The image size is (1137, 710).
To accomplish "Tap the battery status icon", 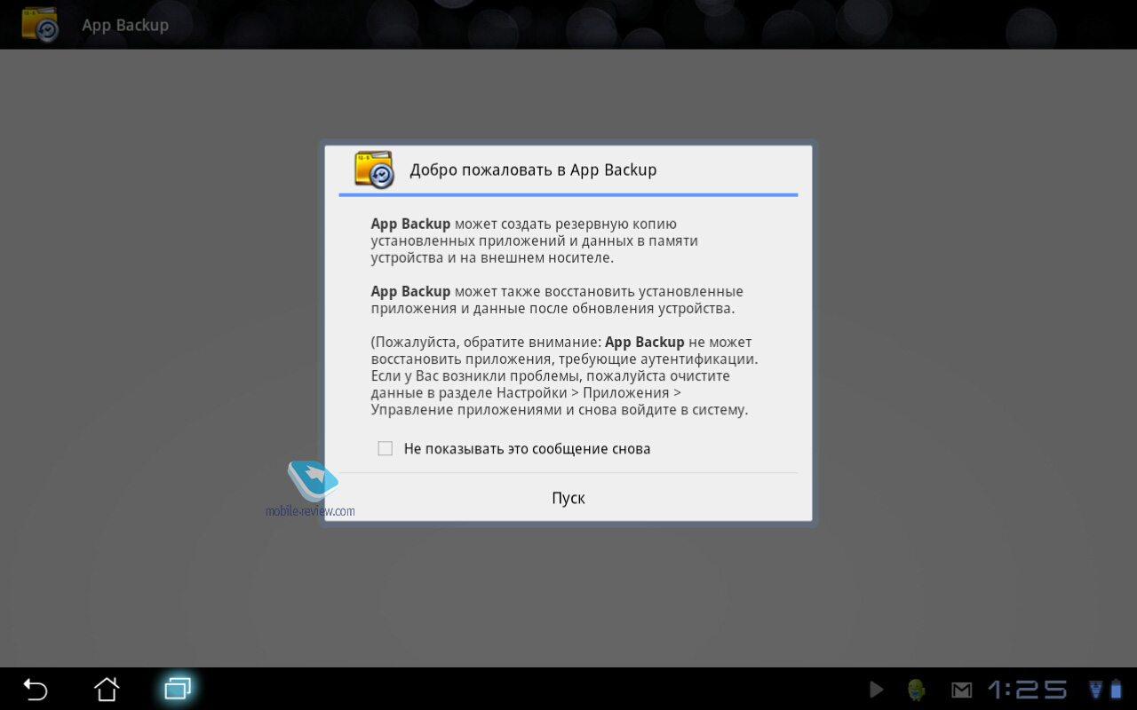I will 1116,690.
